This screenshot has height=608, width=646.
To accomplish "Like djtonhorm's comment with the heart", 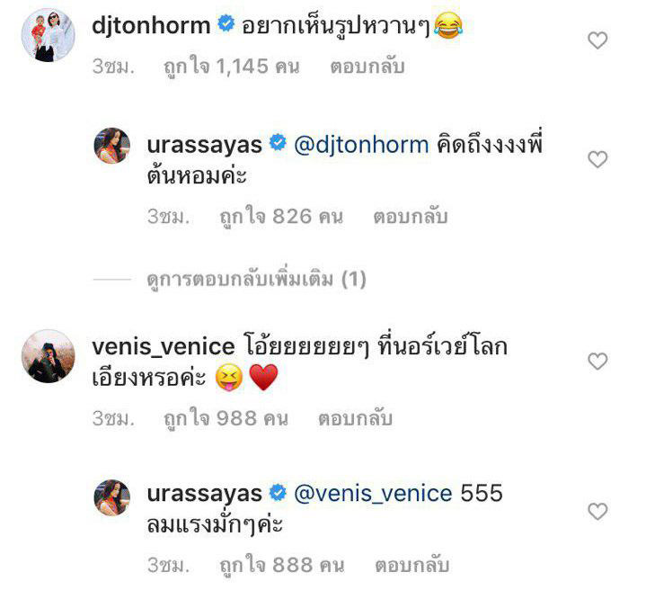I will click(597, 40).
